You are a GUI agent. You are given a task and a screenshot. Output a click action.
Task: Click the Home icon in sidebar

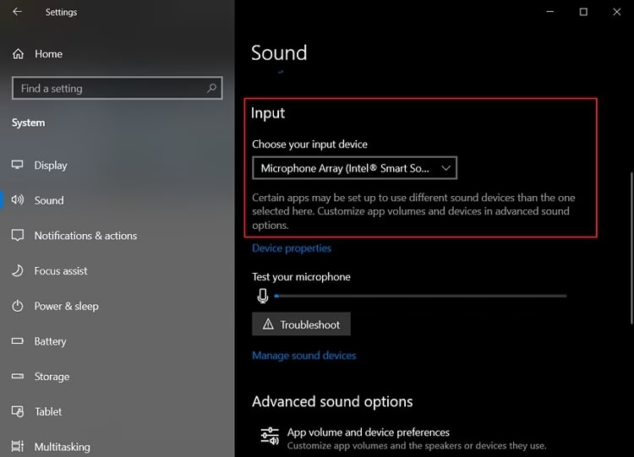pos(18,54)
